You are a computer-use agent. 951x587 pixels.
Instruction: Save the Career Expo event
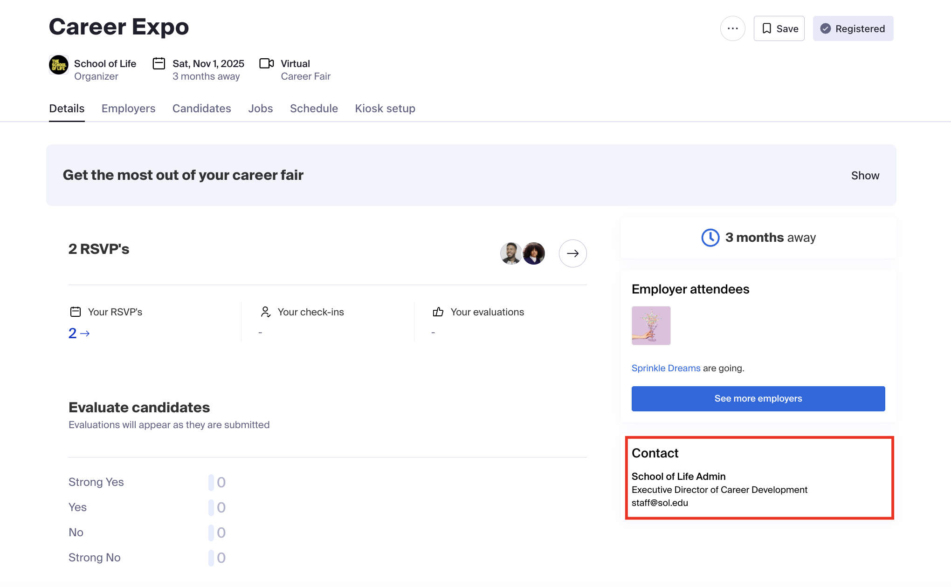pyautogui.click(x=779, y=28)
